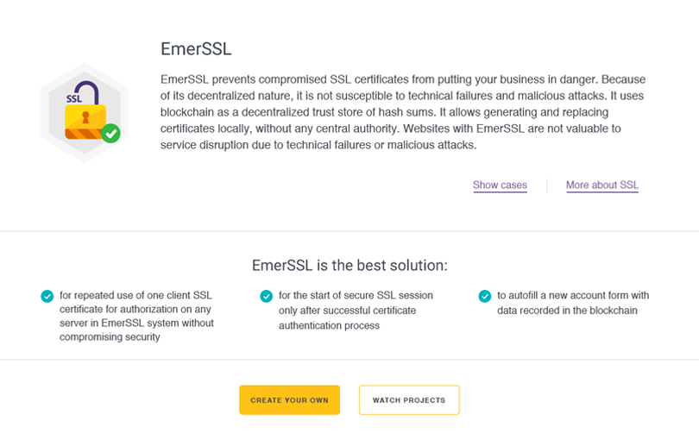The image size is (699, 440).
Task: Select the Watch Projects button
Action: point(409,399)
